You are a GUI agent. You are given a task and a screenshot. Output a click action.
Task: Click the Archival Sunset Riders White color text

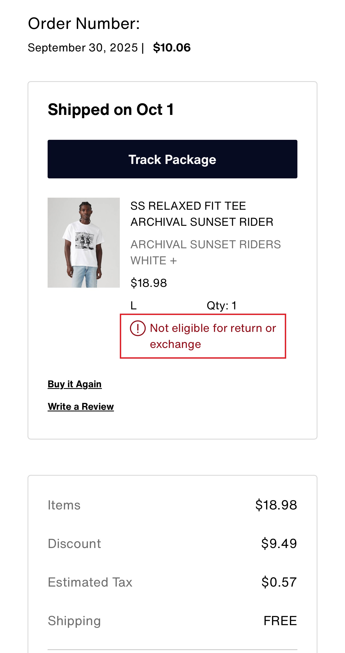pos(205,252)
